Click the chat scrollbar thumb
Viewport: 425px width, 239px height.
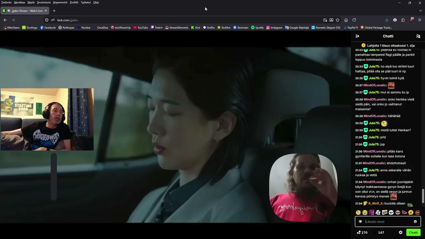click(x=423, y=196)
